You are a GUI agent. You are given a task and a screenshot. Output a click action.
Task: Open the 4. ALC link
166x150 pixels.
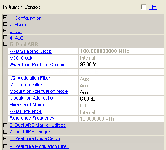(17, 38)
